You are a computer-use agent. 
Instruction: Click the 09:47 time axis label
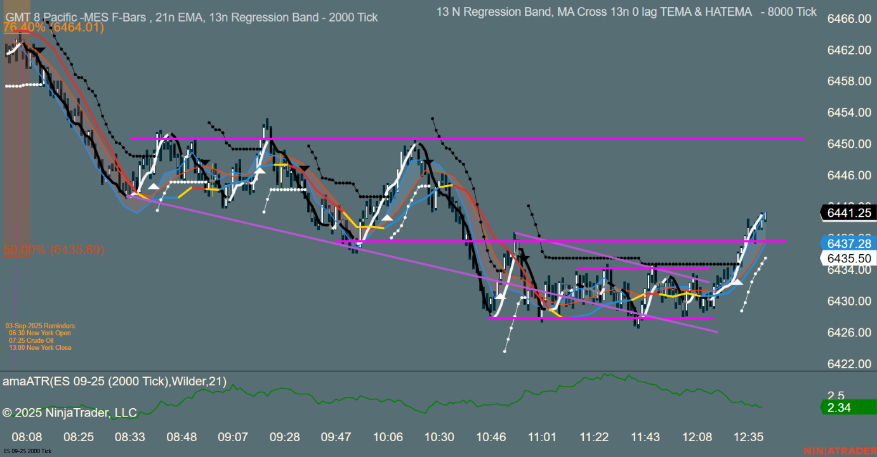(336, 437)
